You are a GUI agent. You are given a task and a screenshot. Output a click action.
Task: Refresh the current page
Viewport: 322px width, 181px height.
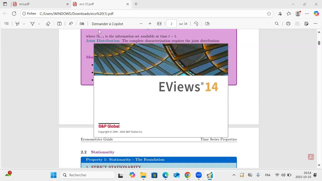(x=14, y=14)
